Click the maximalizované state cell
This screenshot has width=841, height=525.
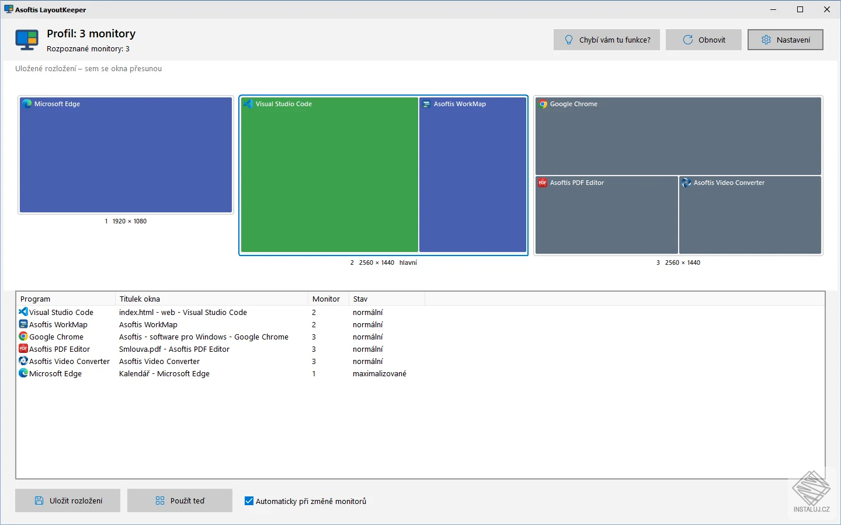click(380, 373)
